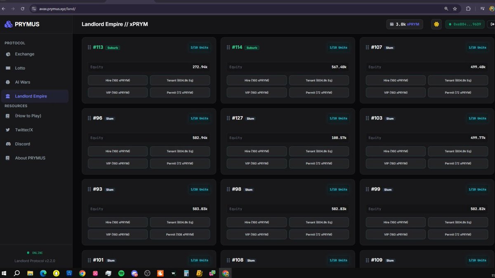Image resolution: width=495 pixels, height=278 pixels.
Task: Click equity value 503.03k on #93
Action: click(x=200, y=209)
